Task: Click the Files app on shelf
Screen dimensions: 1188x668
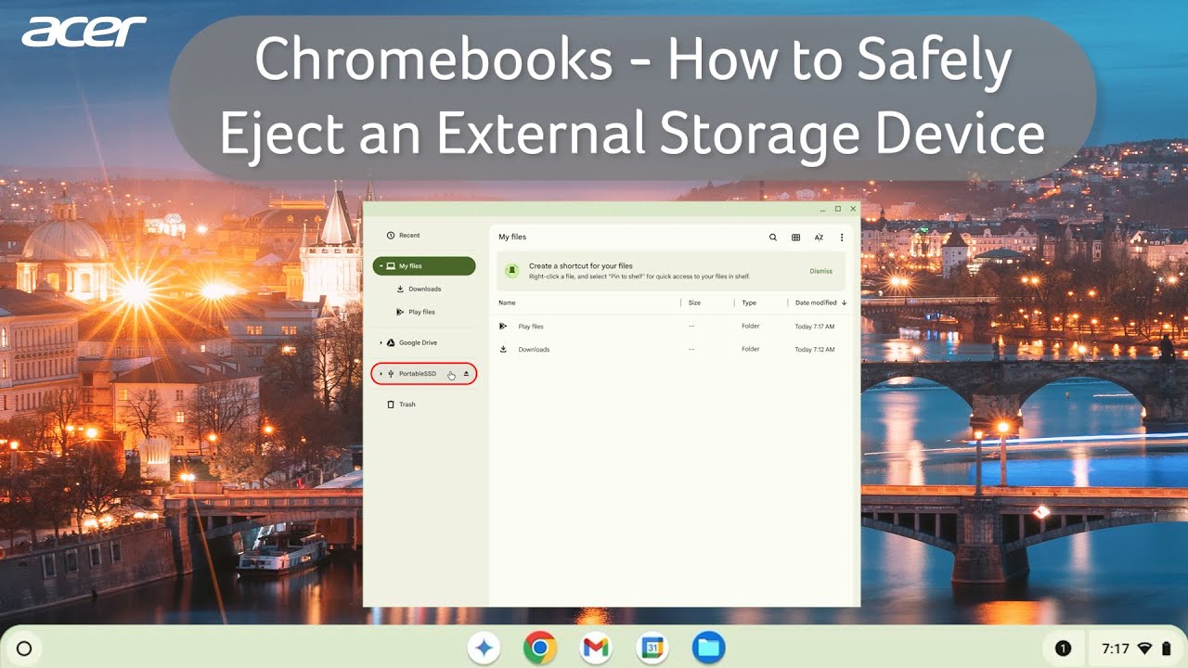Action: tap(709, 648)
